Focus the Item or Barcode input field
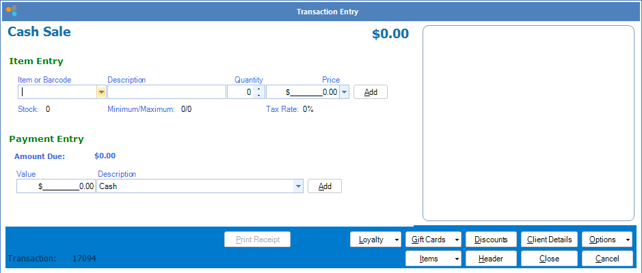Viewport: 642px width, 273px height. click(x=57, y=92)
